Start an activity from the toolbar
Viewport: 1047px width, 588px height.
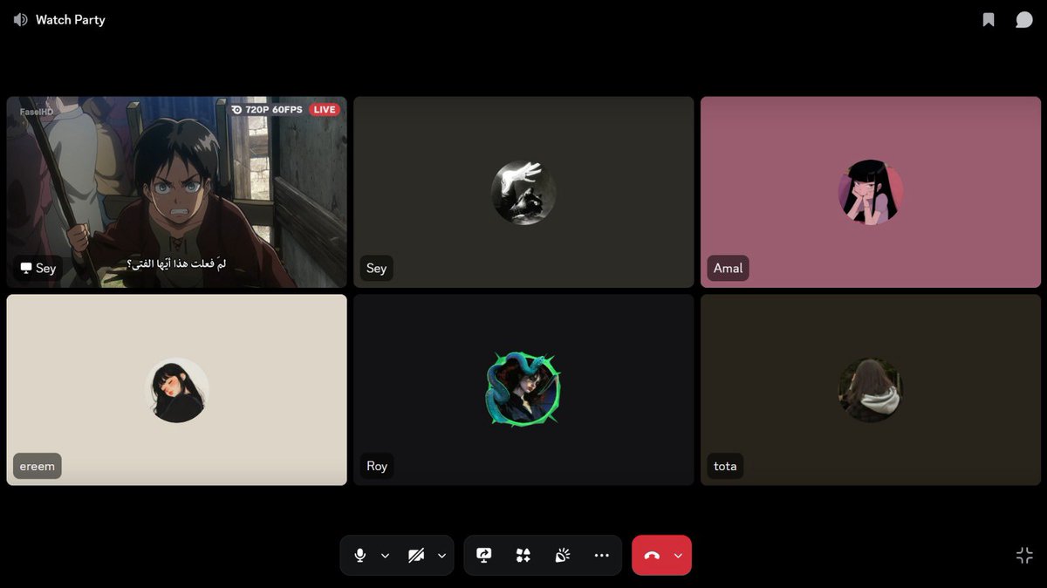[523, 556]
